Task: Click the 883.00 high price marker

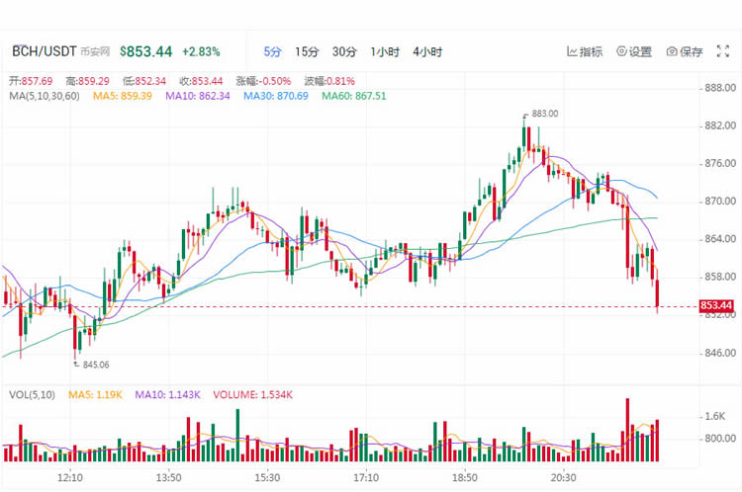Action: 544,114
